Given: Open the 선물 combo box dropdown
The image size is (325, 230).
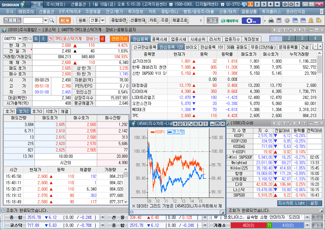Looking at the screenshot, I should tap(103, 20).
